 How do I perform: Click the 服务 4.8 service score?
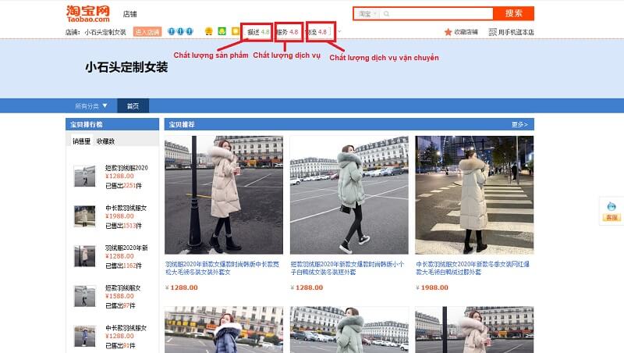tap(287, 32)
